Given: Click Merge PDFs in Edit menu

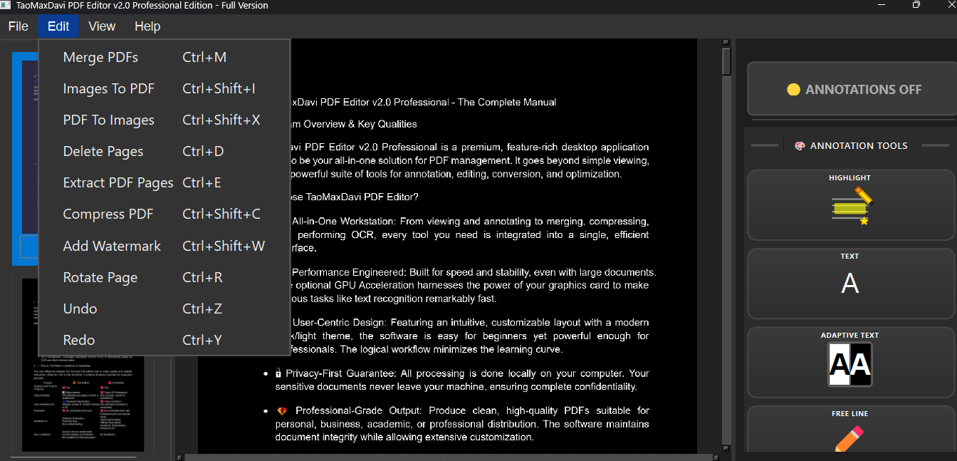Looking at the screenshot, I should (x=100, y=58).
